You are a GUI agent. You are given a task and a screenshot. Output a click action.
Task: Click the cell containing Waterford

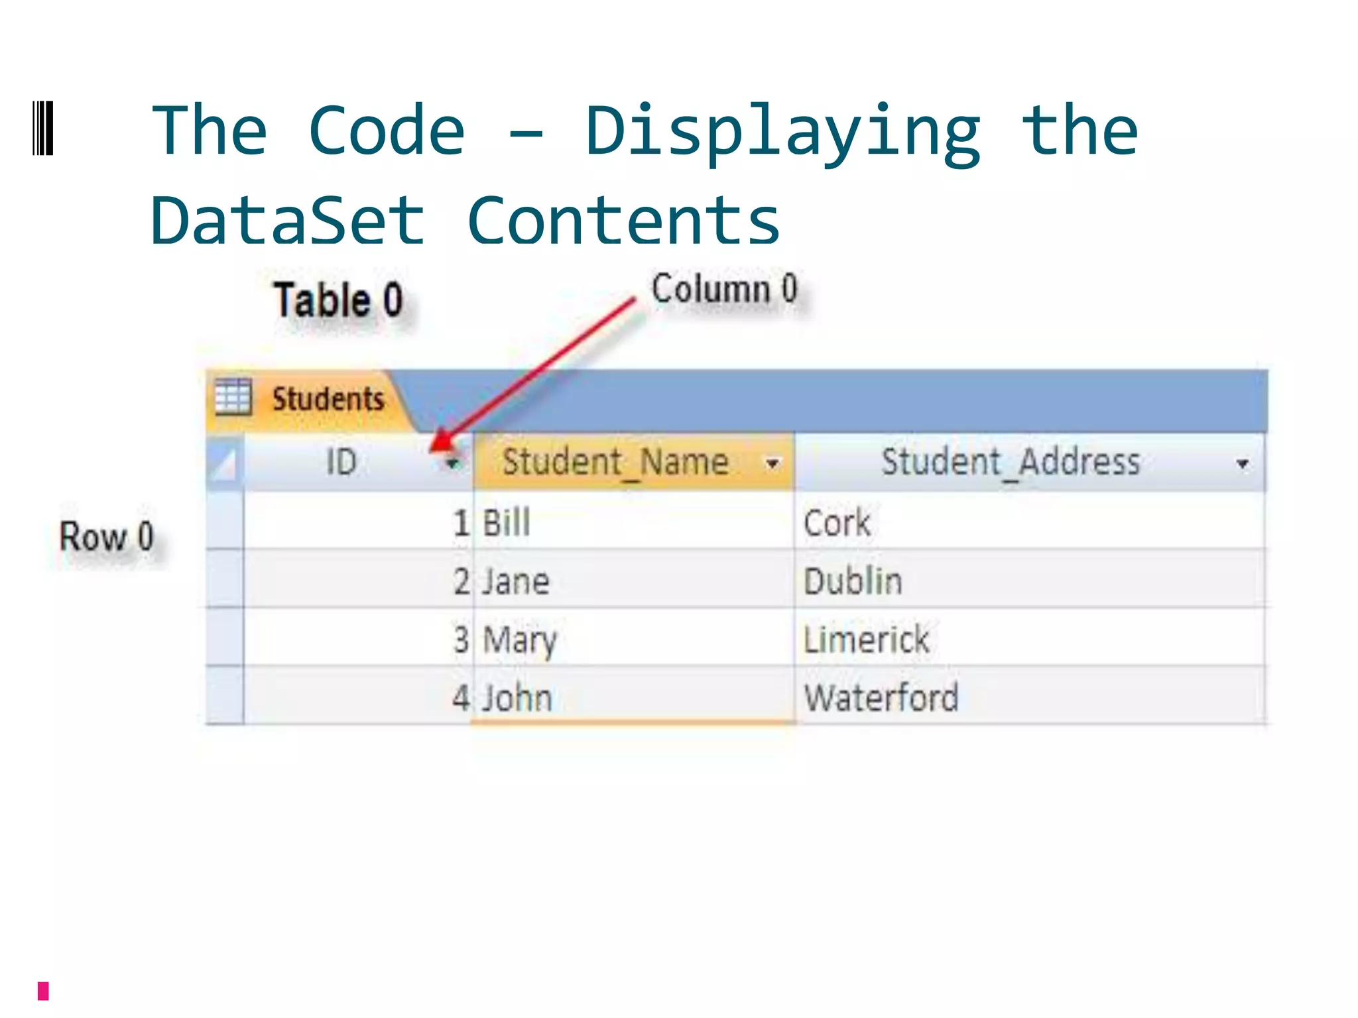881,697
